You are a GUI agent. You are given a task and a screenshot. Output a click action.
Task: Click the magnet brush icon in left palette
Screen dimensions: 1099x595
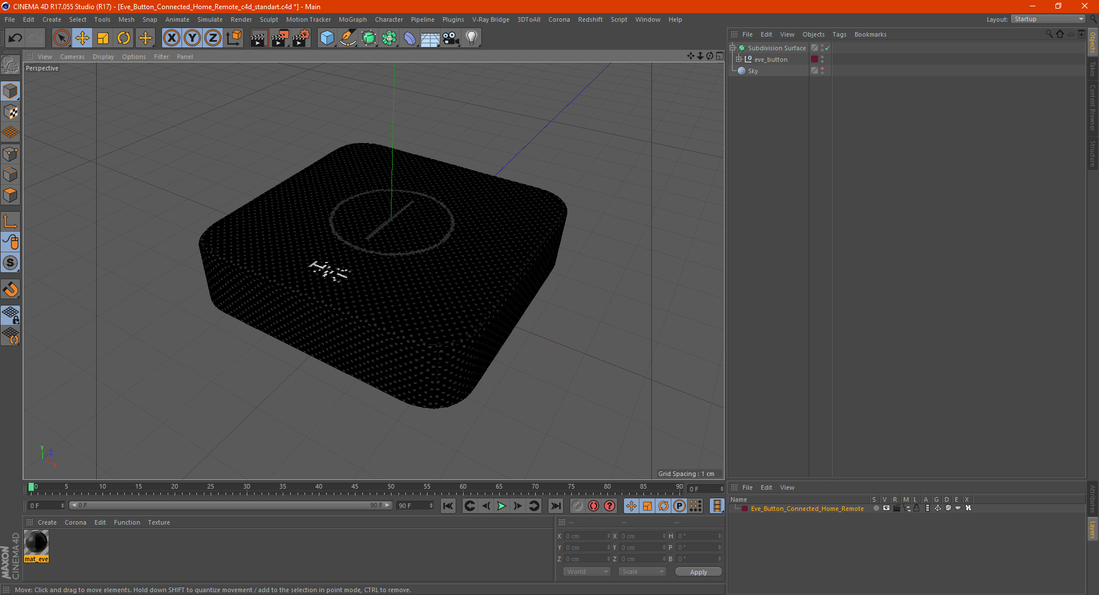pyautogui.click(x=11, y=289)
